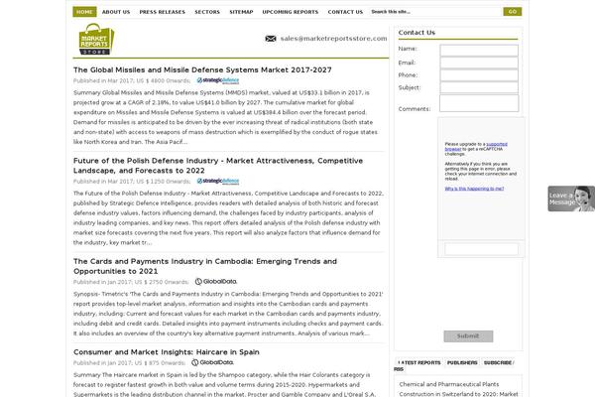Open Strategic Defence logo under Missiles report

(218, 80)
